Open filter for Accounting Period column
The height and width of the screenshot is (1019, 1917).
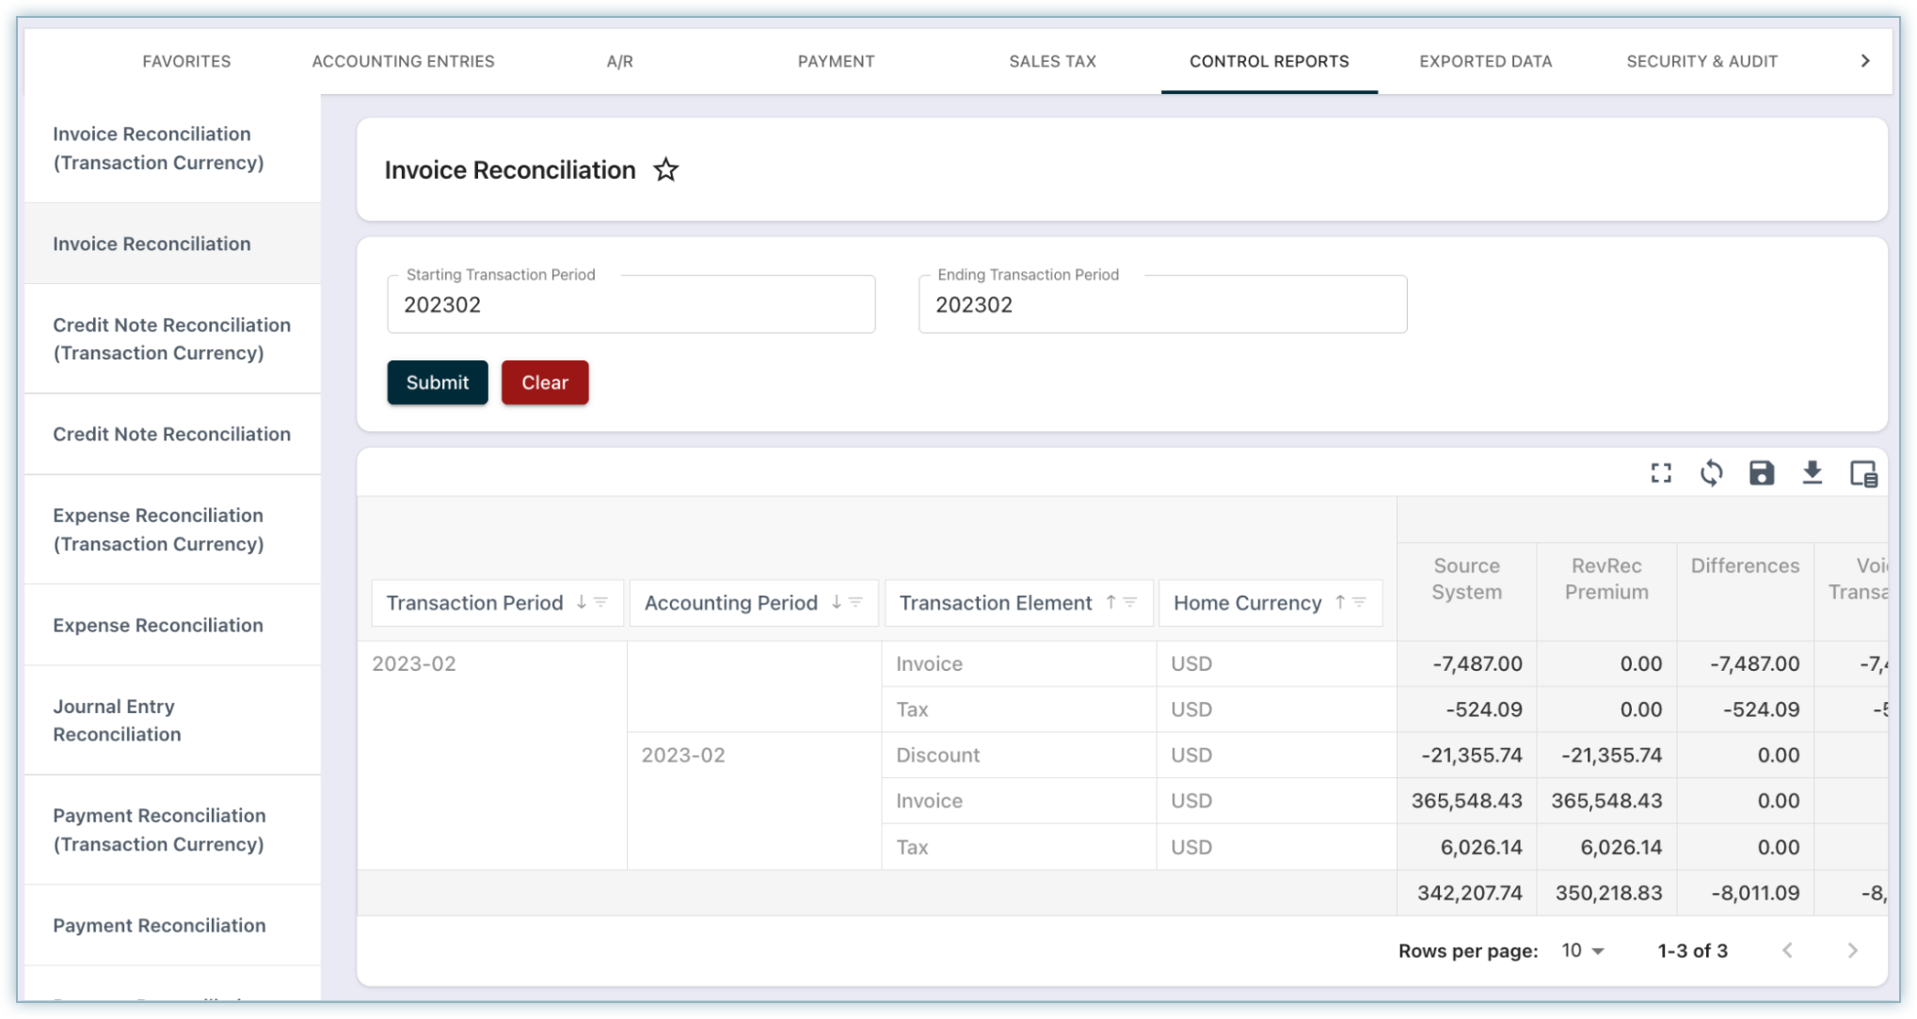(x=855, y=602)
